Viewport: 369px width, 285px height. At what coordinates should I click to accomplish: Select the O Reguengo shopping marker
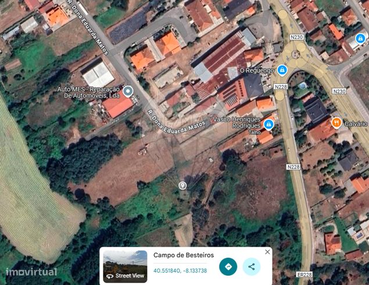282,70
